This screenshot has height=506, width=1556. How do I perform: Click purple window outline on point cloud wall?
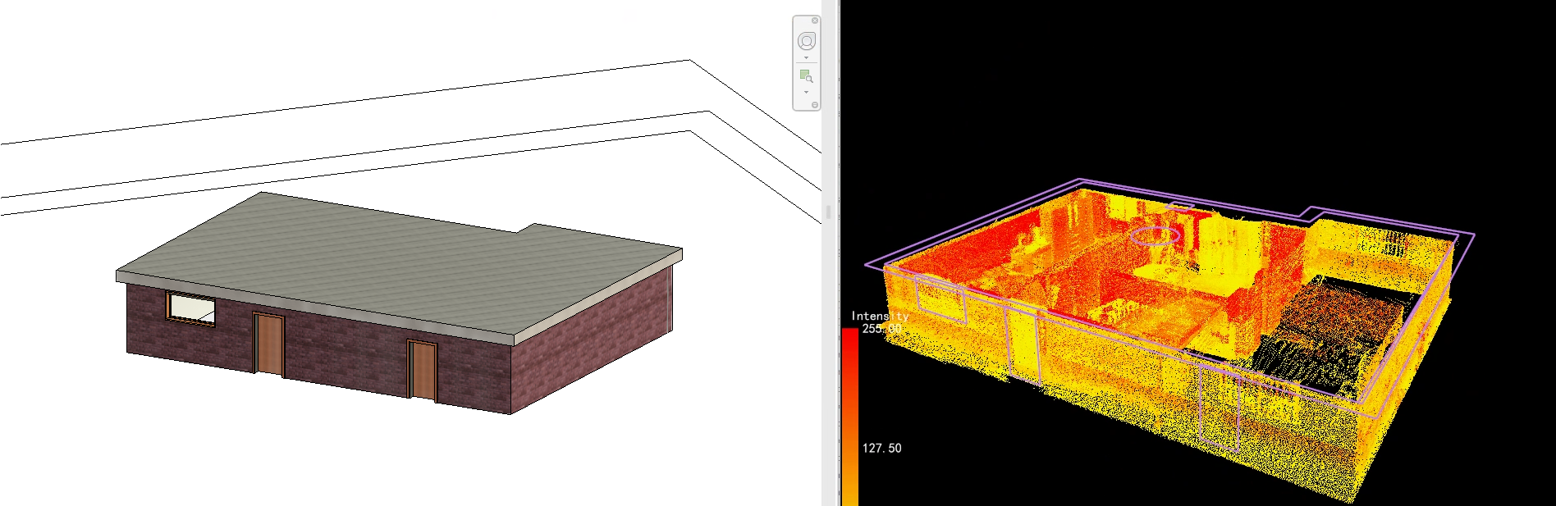click(940, 296)
